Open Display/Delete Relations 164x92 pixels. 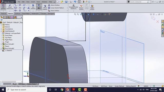click(x=74, y=7)
